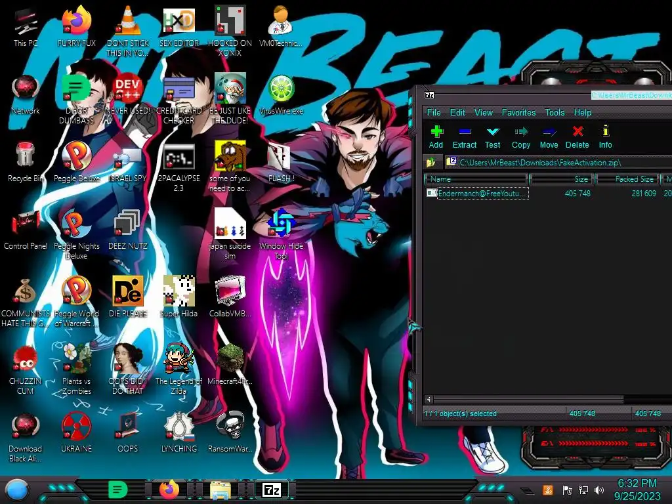The height and width of the screenshot is (504, 672).
Task: Open File Explorer from the taskbar
Action: [x=220, y=490]
